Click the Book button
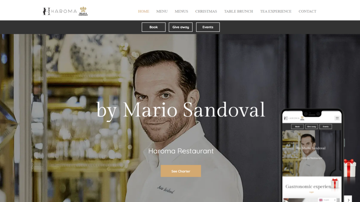 (x=154, y=27)
